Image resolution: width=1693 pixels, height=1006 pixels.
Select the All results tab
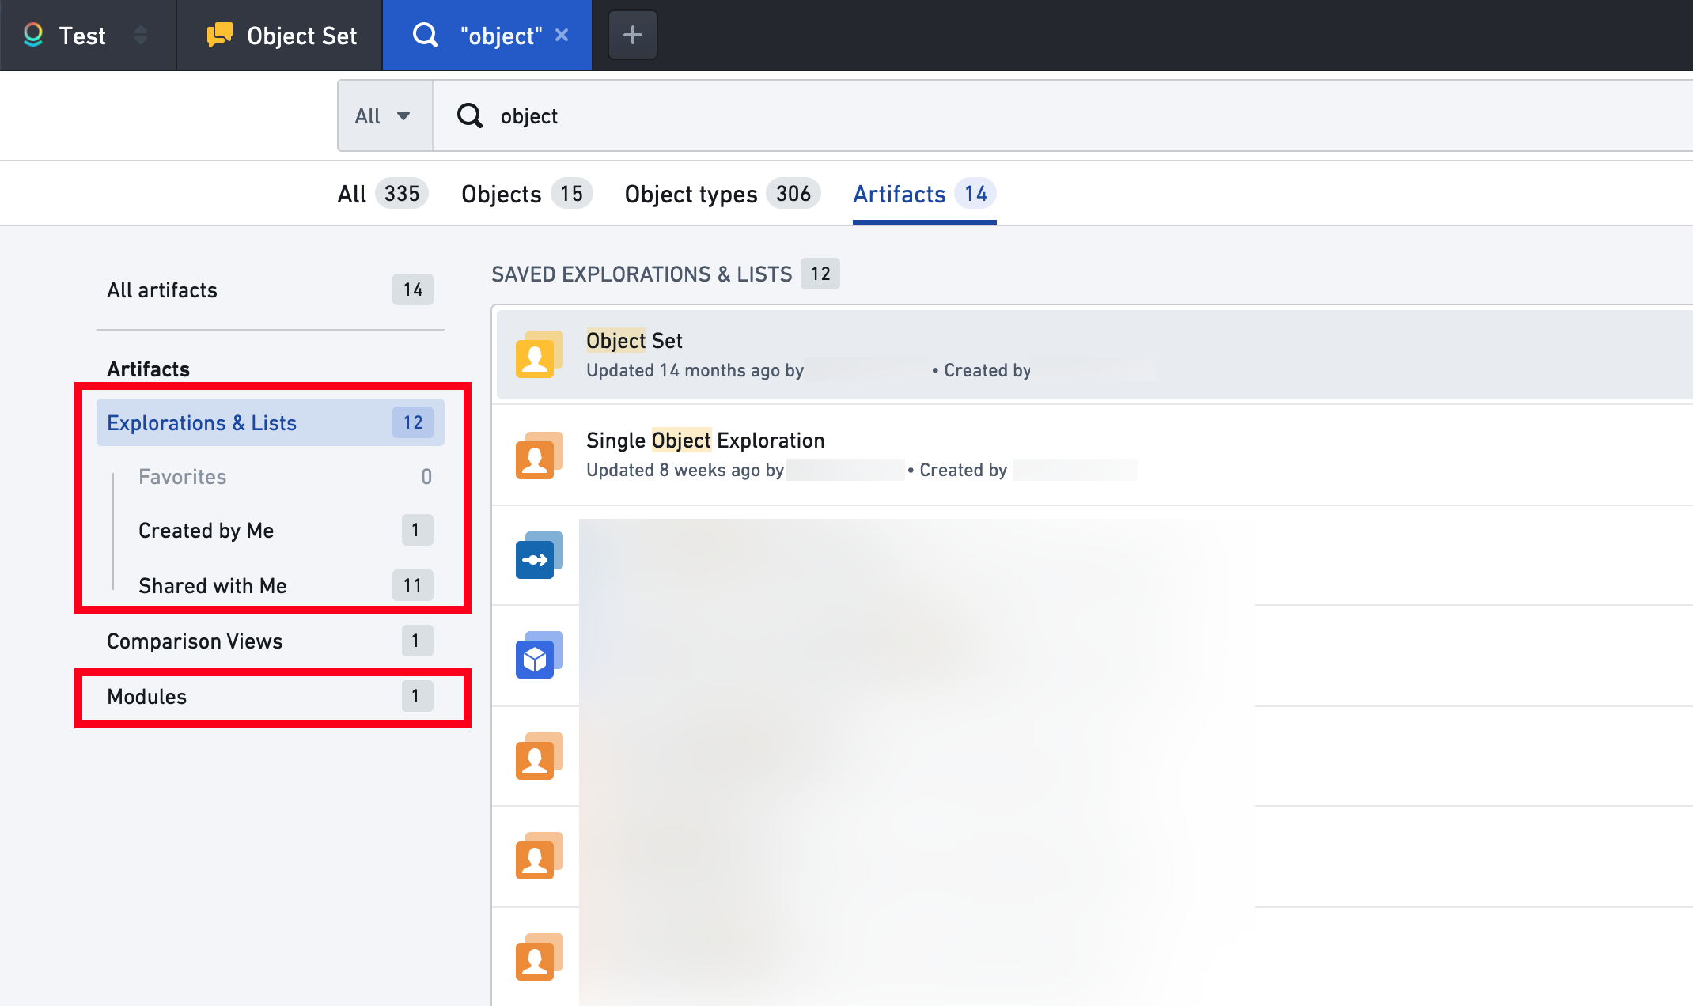(x=383, y=194)
